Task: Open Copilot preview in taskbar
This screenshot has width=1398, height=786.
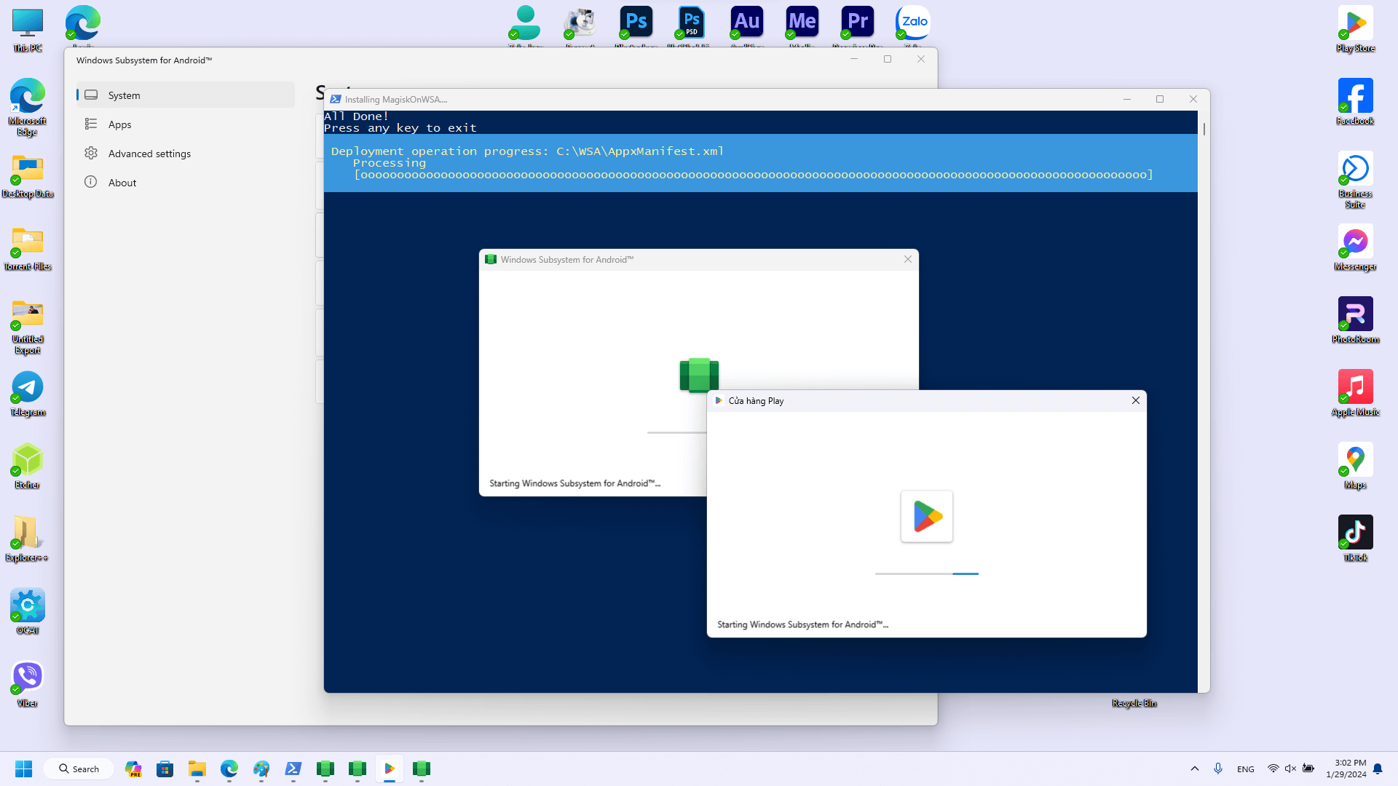Action: click(133, 769)
